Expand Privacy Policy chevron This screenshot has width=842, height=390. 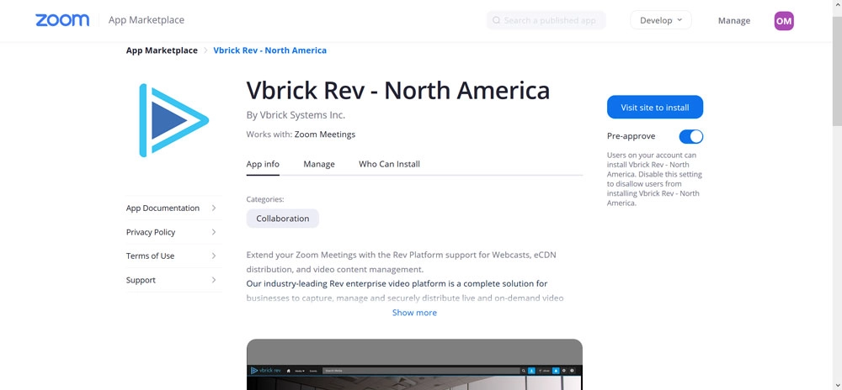(214, 232)
